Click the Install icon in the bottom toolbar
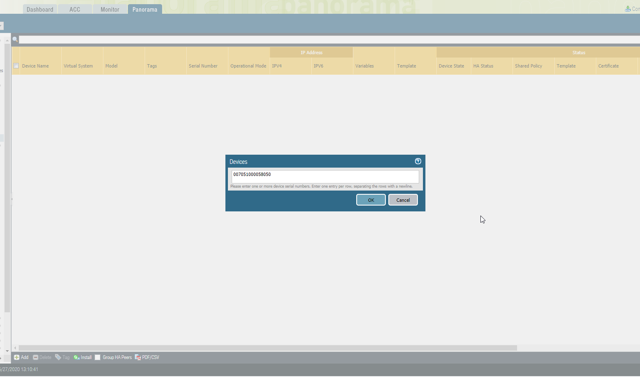 point(76,357)
